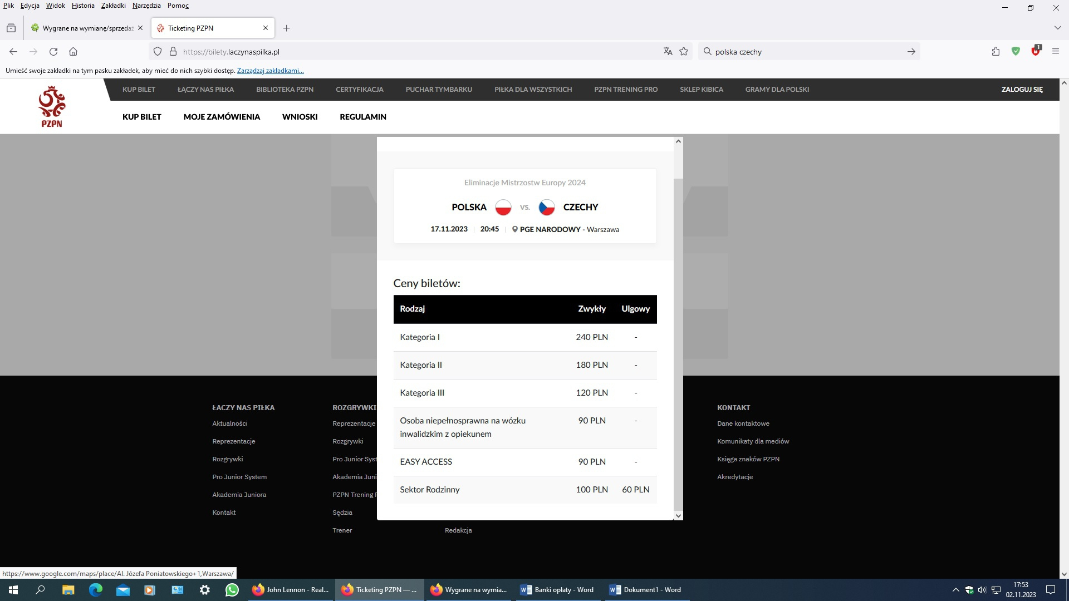Expand the list all tabs chevron
The image size is (1069, 601).
point(1057,28)
